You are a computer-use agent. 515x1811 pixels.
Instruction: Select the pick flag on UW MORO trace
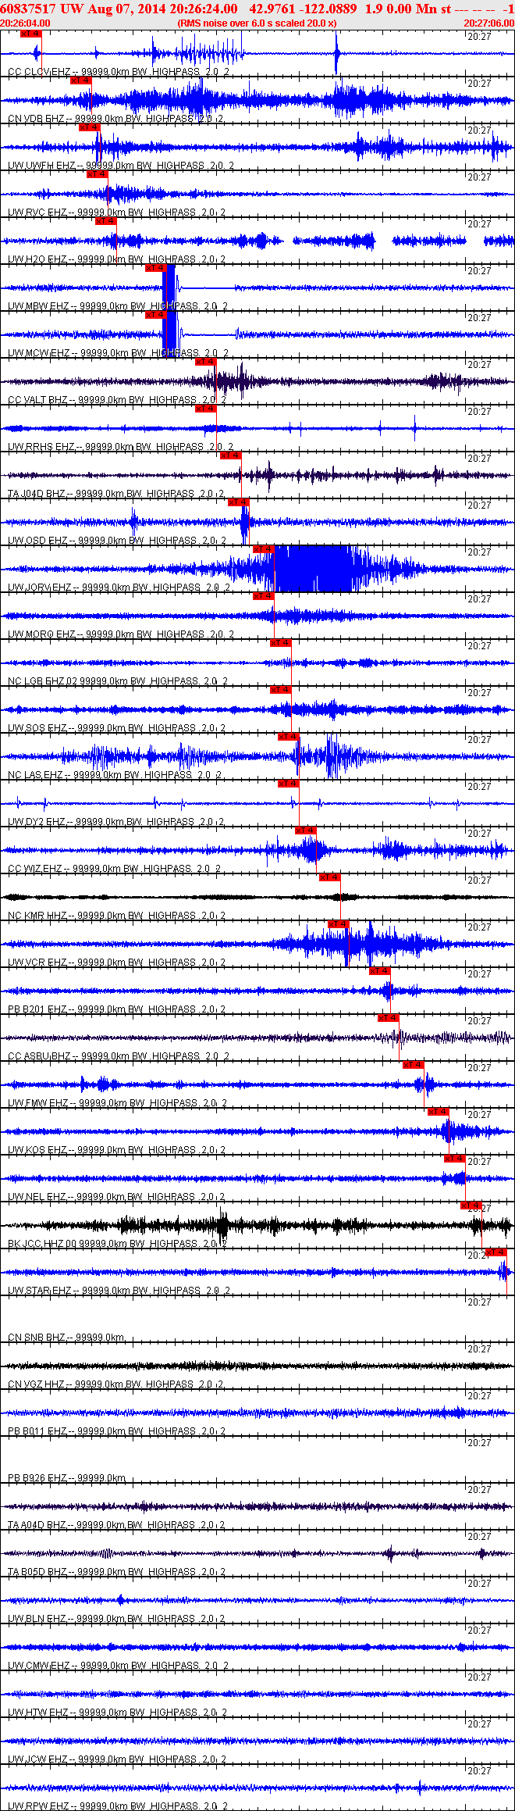click(264, 596)
